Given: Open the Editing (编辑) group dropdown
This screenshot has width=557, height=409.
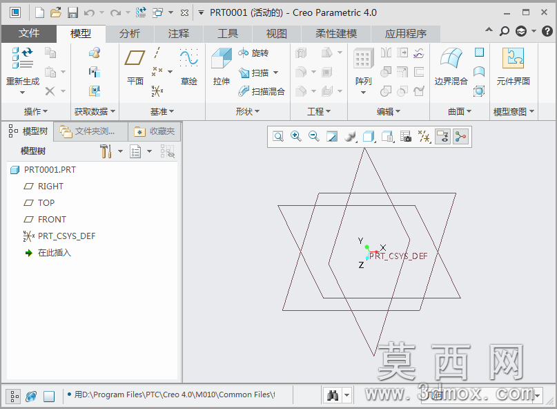Looking at the screenshot, I should click(x=389, y=112).
